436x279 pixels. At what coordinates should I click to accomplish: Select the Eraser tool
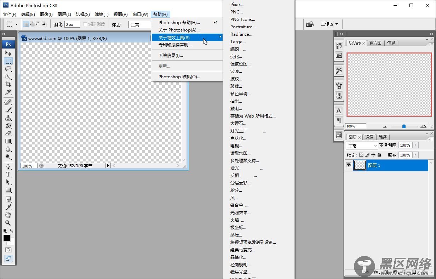click(x=8, y=133)
